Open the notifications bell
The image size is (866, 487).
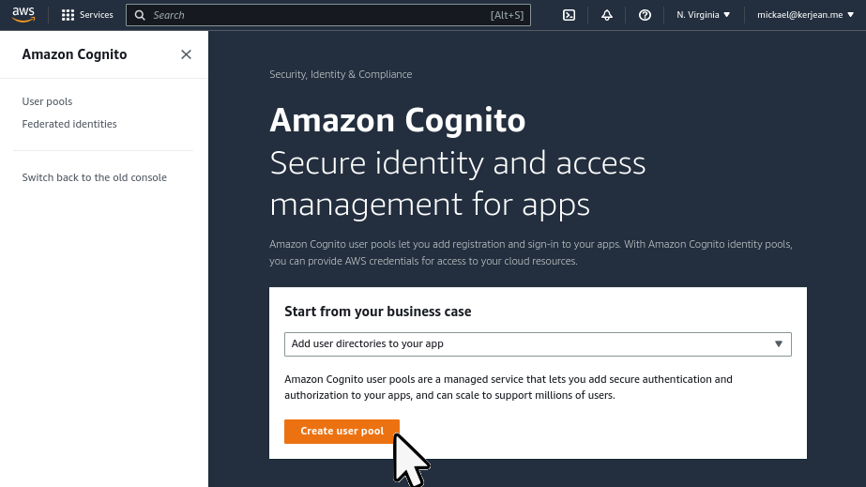point(607,15)
